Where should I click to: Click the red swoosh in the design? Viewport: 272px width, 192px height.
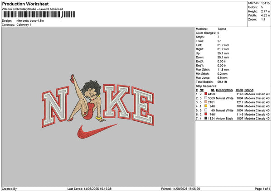(97, 131)
